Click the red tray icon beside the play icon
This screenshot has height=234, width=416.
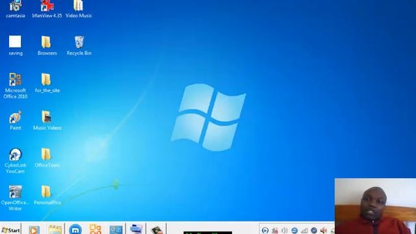pos(275,231)
